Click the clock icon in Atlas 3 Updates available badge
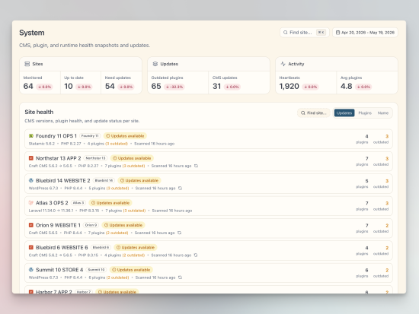 click(x=93, y=203)
